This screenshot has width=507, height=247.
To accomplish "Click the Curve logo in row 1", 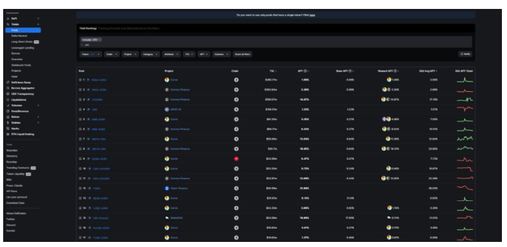I will click(x=167, y=80).
